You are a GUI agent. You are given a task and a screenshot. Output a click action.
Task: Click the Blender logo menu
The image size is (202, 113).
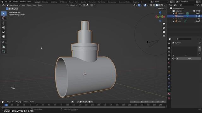[x=2, y=2]
